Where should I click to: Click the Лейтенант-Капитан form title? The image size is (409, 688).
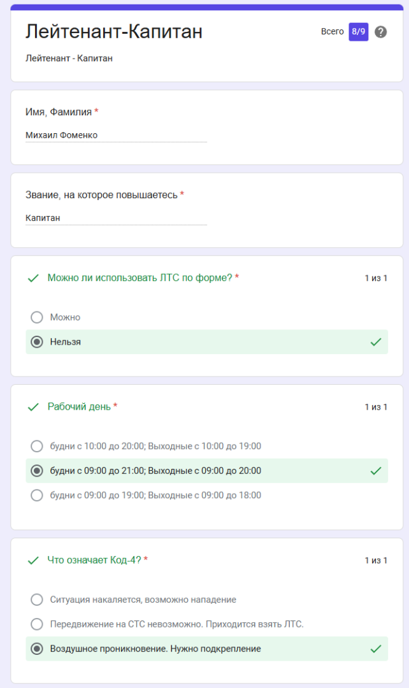tap(114, 31)
